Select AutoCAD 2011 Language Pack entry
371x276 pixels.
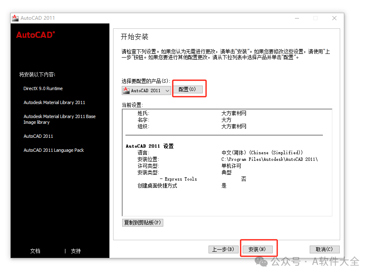tap(53, 150)
